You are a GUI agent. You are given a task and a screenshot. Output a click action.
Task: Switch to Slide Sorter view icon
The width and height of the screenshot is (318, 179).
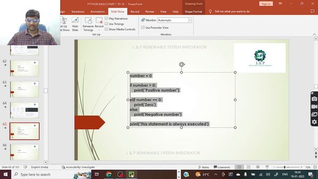248,167
